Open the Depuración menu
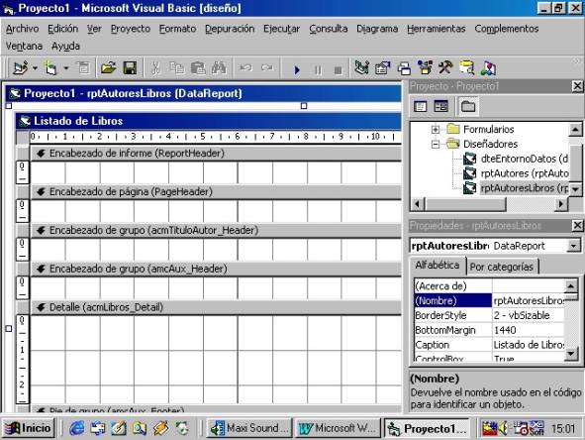The width and height of the screenshot is (585, 440). [230, 29]
